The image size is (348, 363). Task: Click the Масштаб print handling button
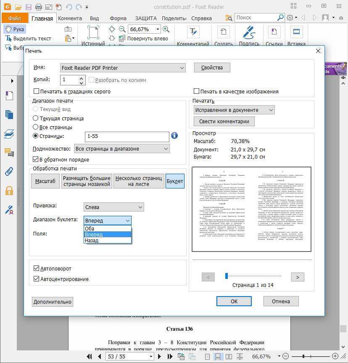(x=45, y=181)
